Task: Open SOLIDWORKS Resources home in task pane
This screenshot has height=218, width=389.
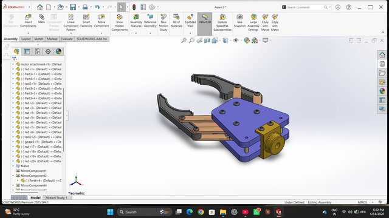Action: pyautogui.click(x=382, y=54)
